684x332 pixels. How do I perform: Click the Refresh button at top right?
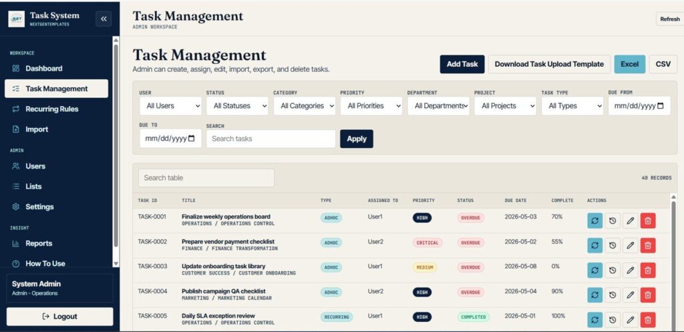pos(669,19)
